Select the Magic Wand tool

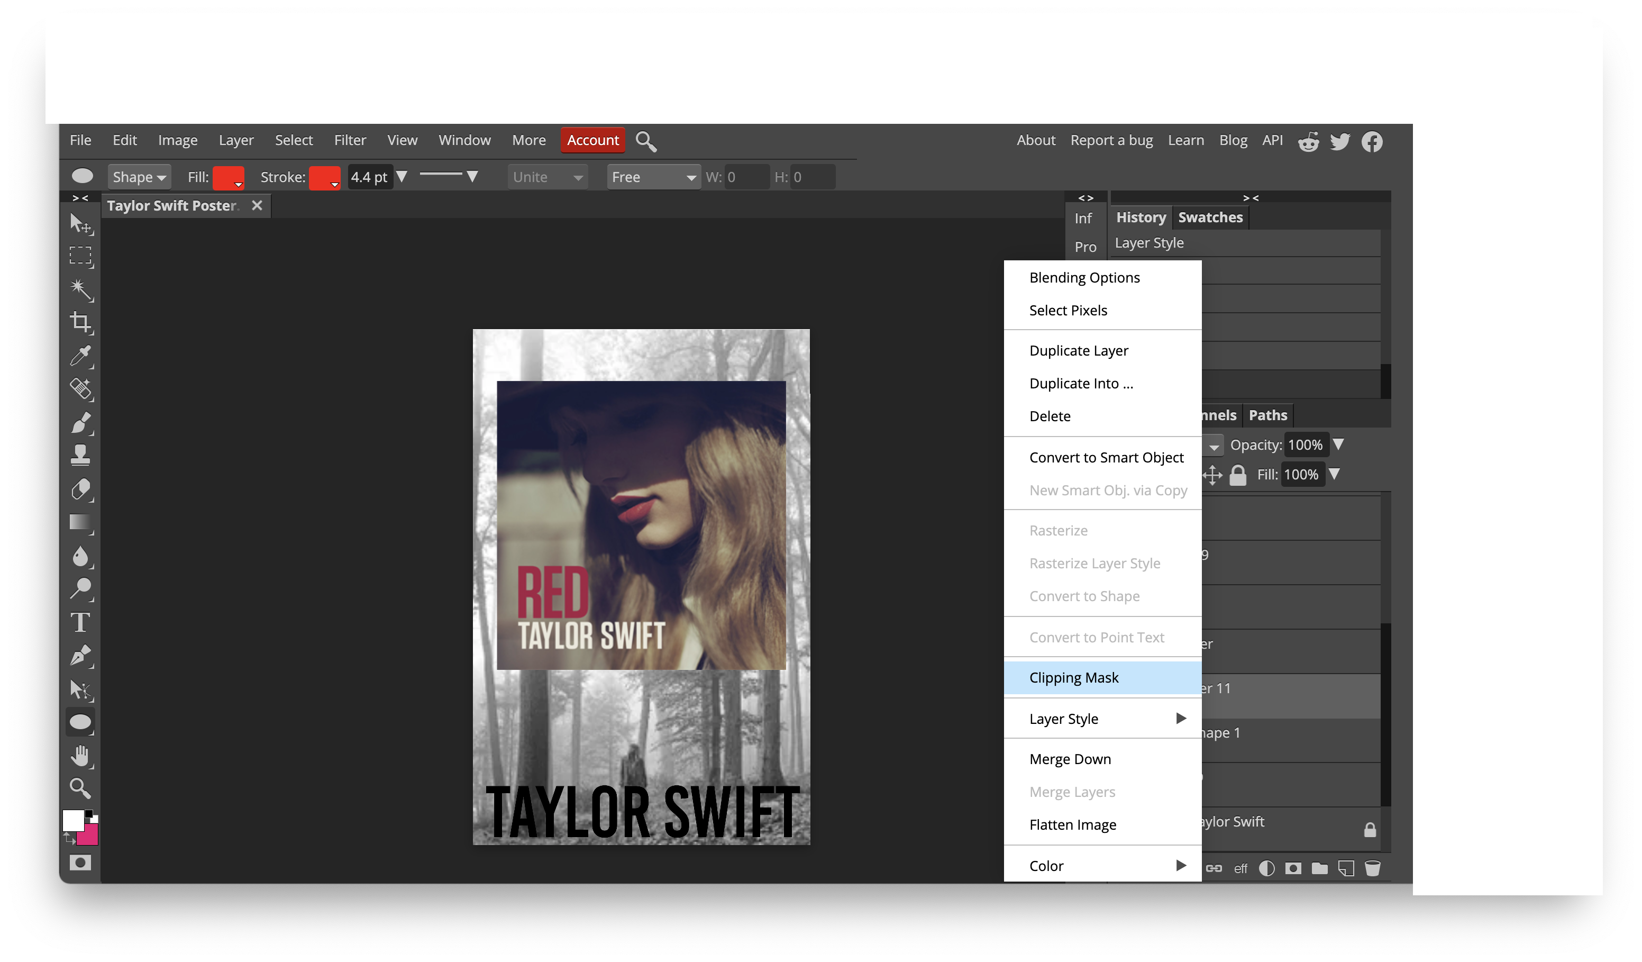pos(81,289)
